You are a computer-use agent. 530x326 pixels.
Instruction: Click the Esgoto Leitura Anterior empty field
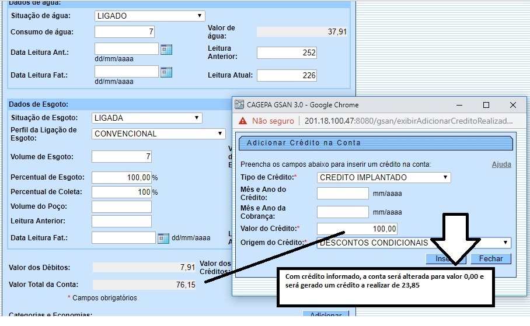point(121,221)
